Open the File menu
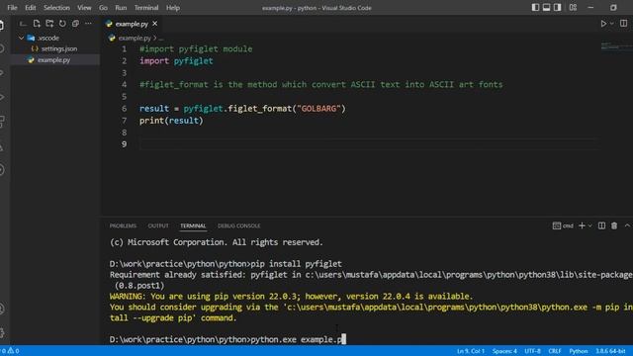Screen dimensions: 633x356 click(x=12, y=8)
